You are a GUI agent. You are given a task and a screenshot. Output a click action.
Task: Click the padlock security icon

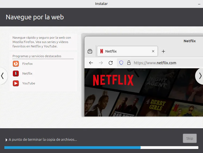129,63
